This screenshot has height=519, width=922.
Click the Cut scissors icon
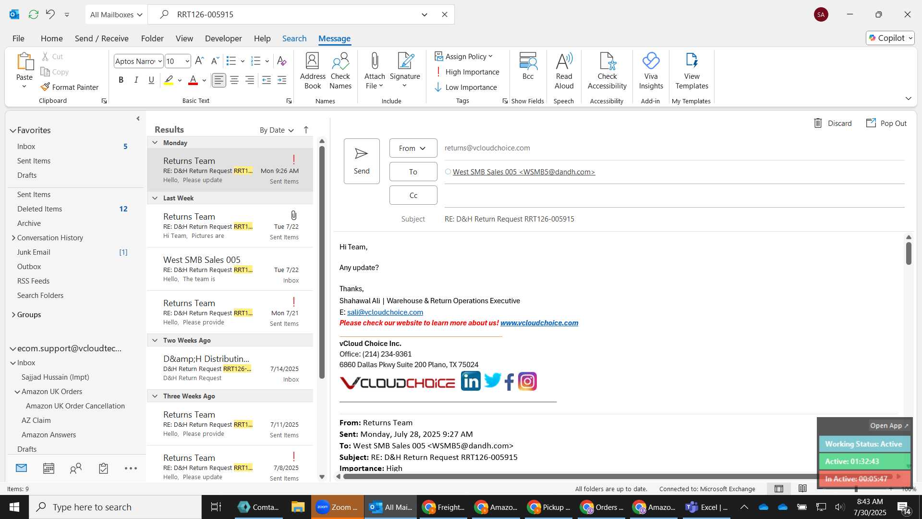[x=46, y=56]
